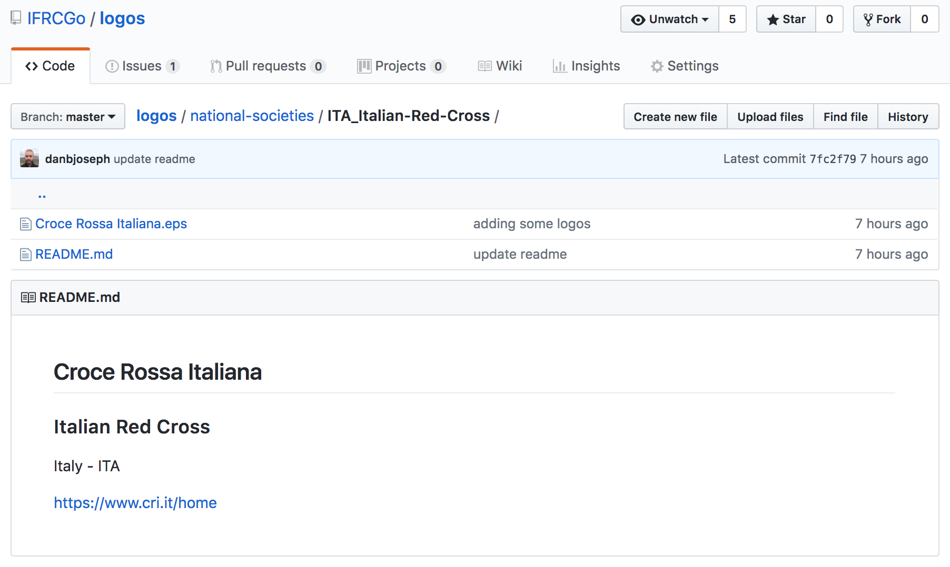Click the Pull requests branch icon

216,66
